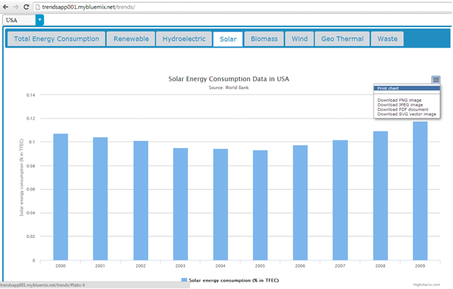Viewport: 453px width, 289px height.
Task: Toggle the solar series legend swatch
Action: click(184, 280)
